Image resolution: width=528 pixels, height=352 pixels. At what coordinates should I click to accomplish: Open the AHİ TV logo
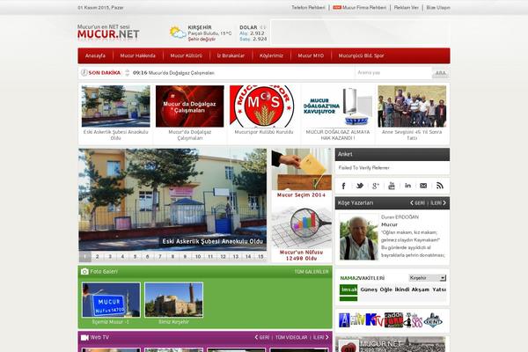351,320
